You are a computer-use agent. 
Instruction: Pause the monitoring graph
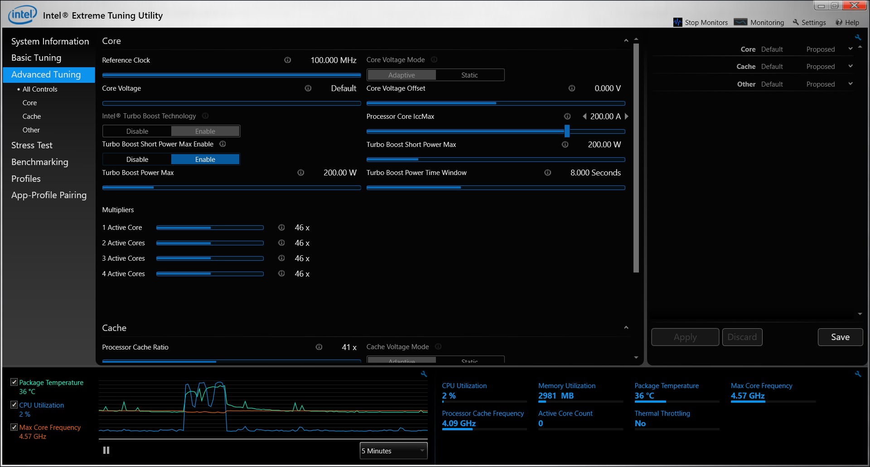(x=106, y=450)
